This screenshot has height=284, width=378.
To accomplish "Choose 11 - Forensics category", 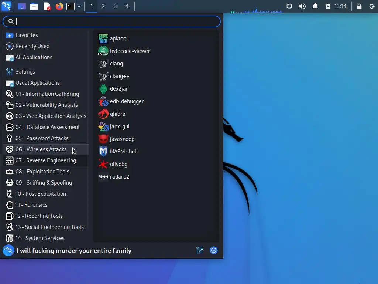I will click(x=46, y=205).
